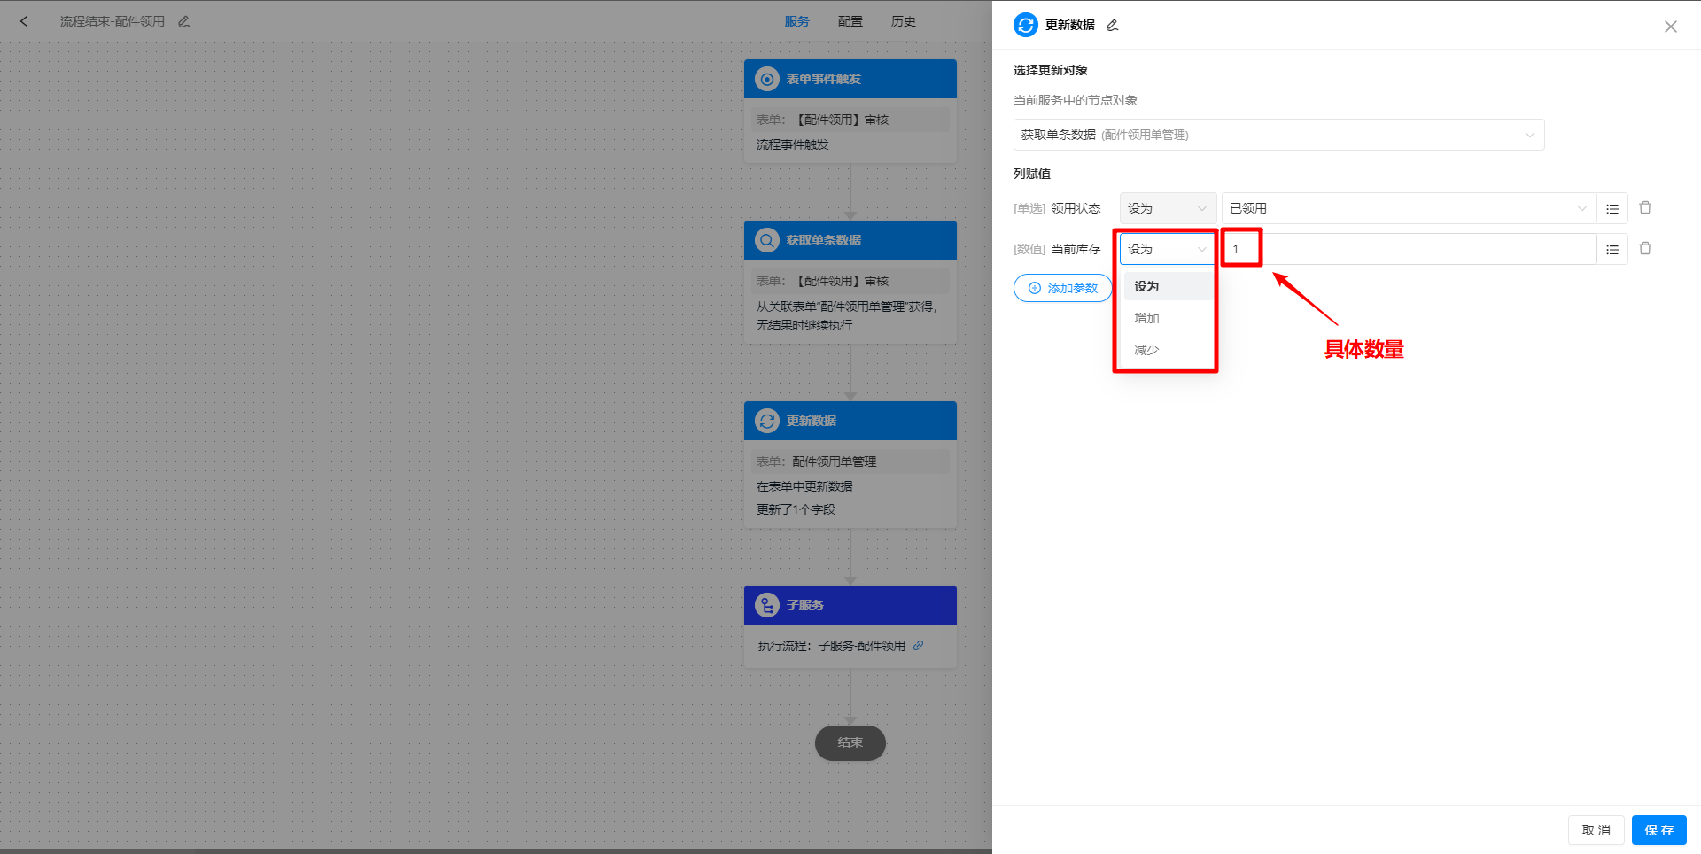Click the 当前库存 quantity input field

point(1409,249)
